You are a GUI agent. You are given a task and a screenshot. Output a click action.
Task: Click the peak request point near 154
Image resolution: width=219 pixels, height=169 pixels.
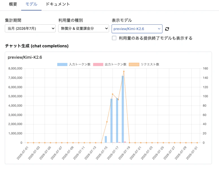click(x=124, y=71)
